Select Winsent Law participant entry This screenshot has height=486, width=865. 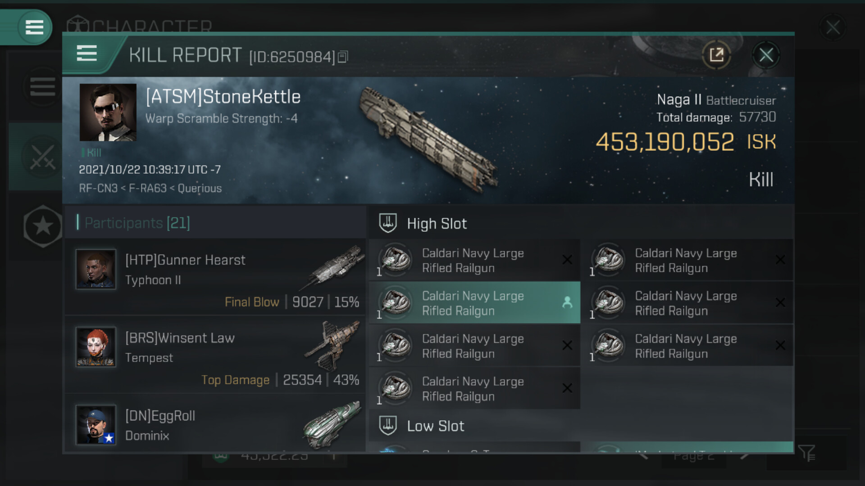[x=215, y=354]
